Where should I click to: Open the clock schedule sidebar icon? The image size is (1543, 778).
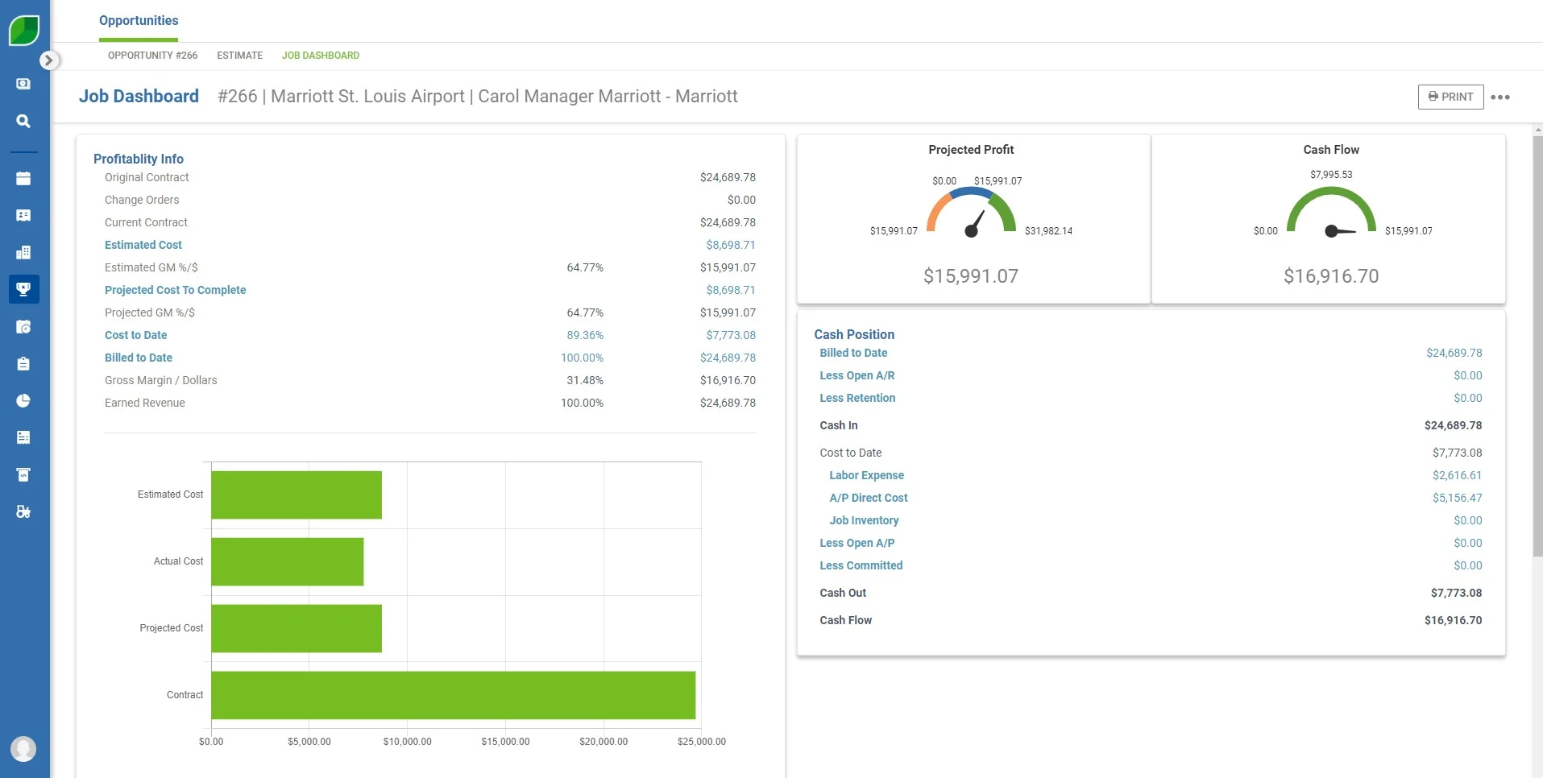coord(23,327)
